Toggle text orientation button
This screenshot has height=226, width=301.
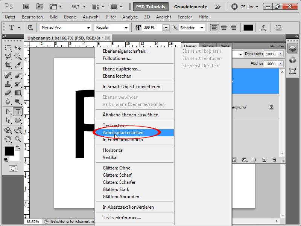tap(30, 27)
